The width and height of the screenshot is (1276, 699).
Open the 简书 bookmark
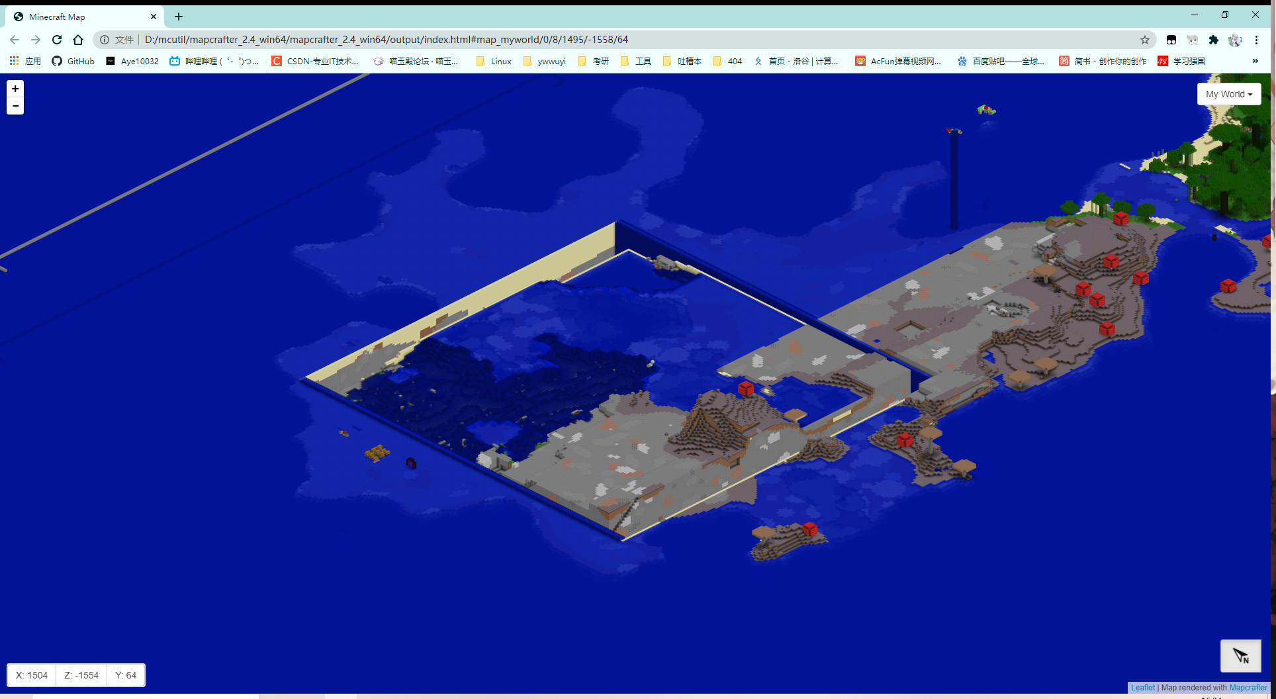1103,61
